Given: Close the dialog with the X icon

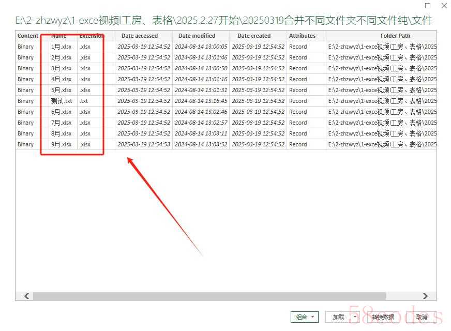Looking at the screenshot, I should coord(444,6).
